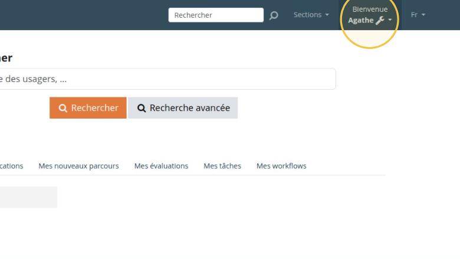Switch to the Mes nouveaux parcours tab
This screenshot has height=259, width=460.
78,166
